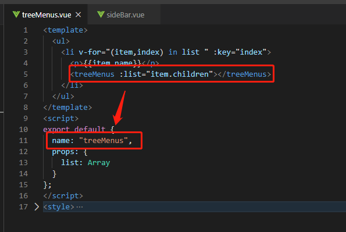Click line number 17 in gutter
346x232 pixels.
click(23, 207)
